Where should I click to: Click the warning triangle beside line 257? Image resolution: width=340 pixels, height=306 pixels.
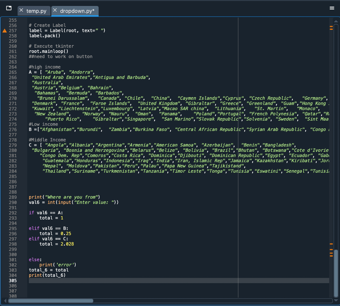(4, 30)
